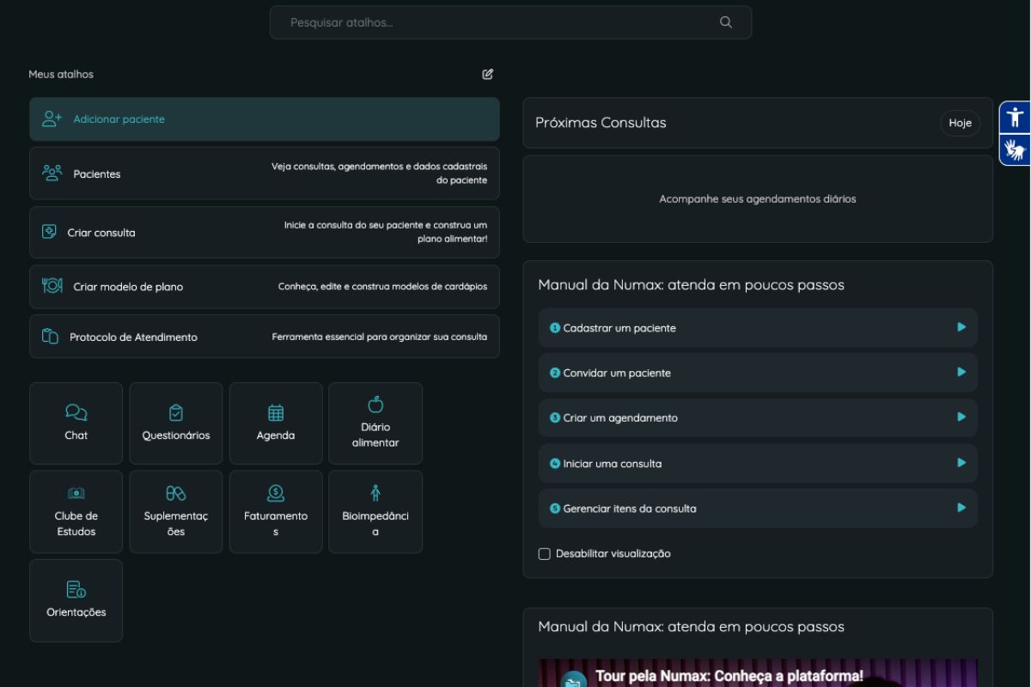This screenshot has height=687, width=1031.
Task: Click the Meus atalhos heading
Action: tap(61, 75)
